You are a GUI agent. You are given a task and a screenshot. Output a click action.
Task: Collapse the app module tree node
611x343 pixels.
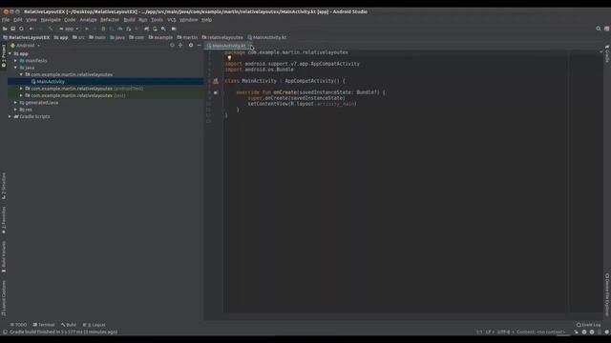[x=11, y=53]
